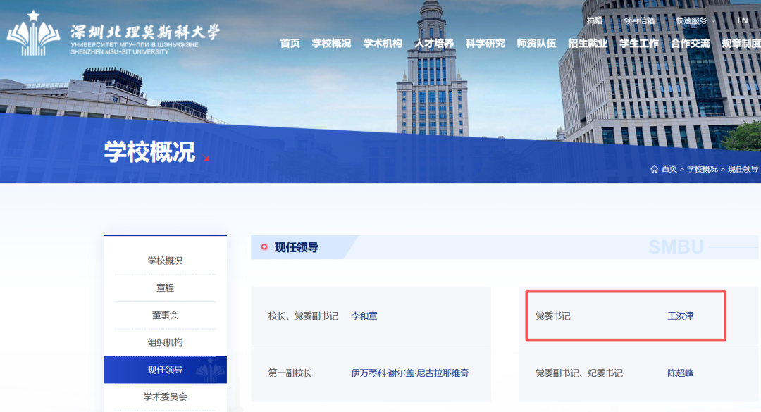Click the 现任领导 section heading
This screenshot has width=761, height=412.
(x=297, y=247)
